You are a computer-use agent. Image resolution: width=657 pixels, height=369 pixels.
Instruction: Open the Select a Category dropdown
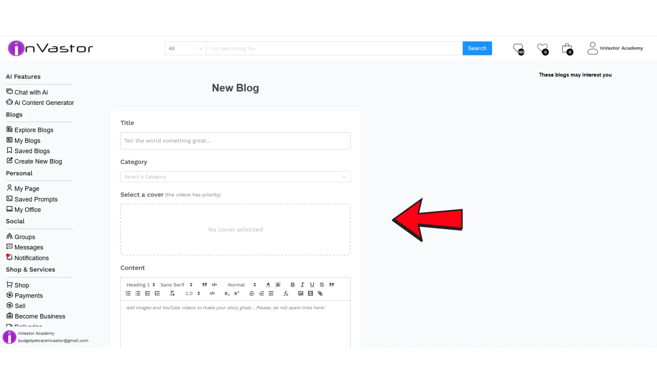point(235,177)
